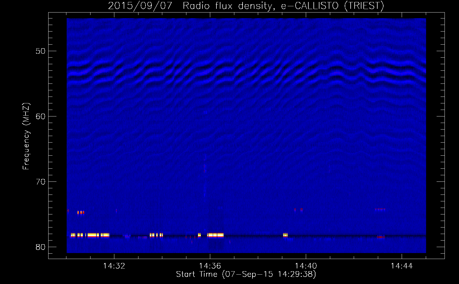
Task: Click the '80' frequency tick label
Action: point(41,247)
